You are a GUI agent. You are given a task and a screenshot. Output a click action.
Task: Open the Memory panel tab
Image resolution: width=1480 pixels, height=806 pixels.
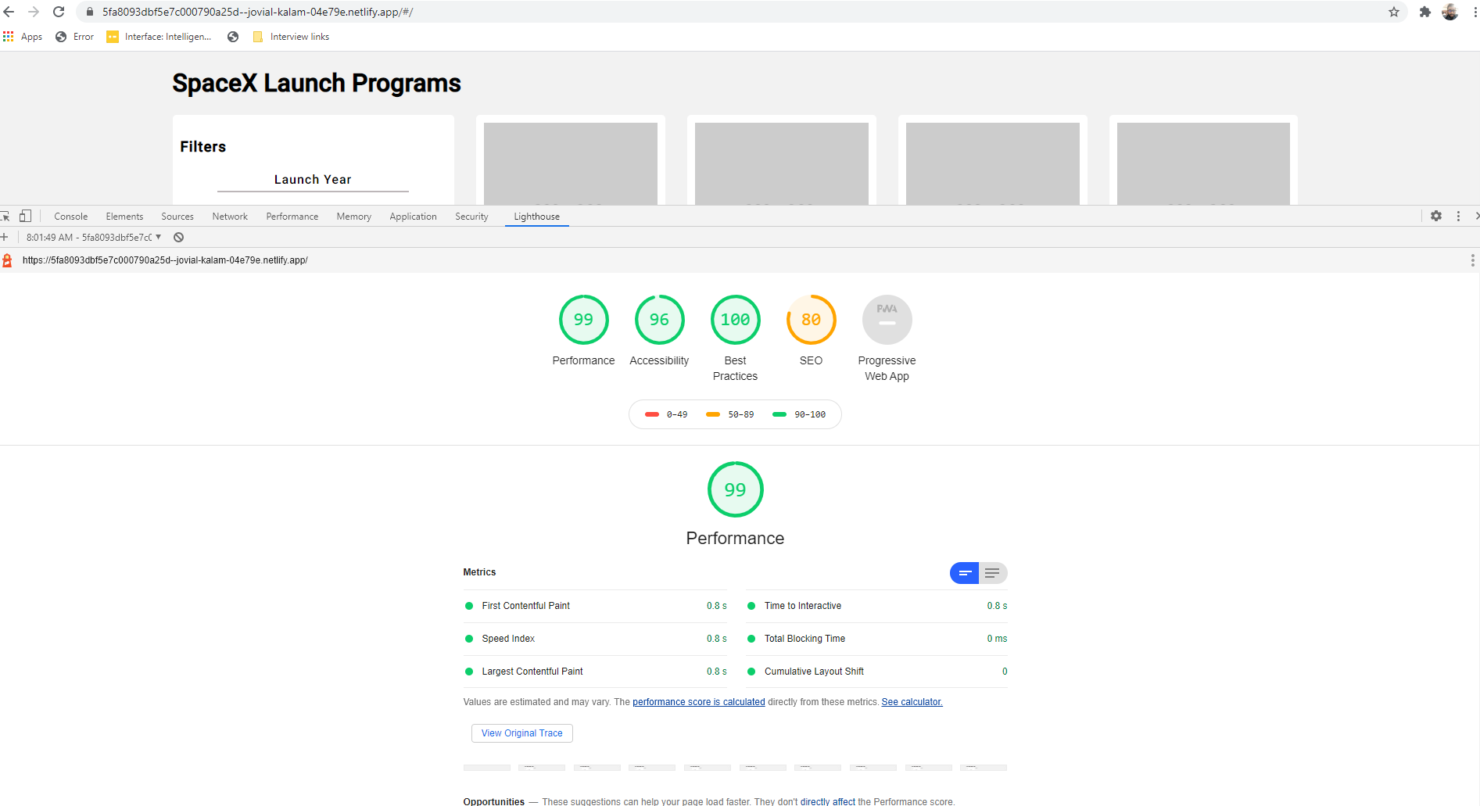353,216
